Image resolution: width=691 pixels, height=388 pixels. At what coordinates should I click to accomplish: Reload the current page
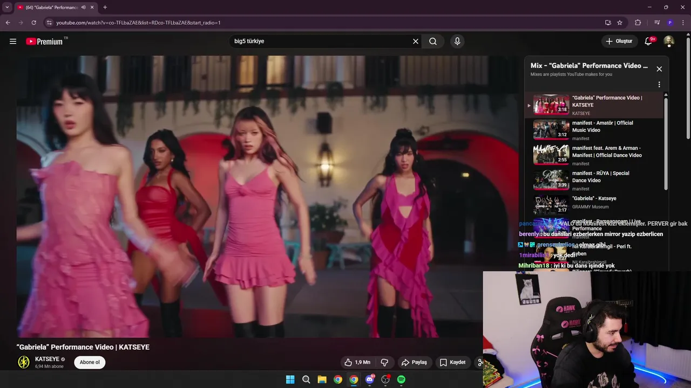33,23
